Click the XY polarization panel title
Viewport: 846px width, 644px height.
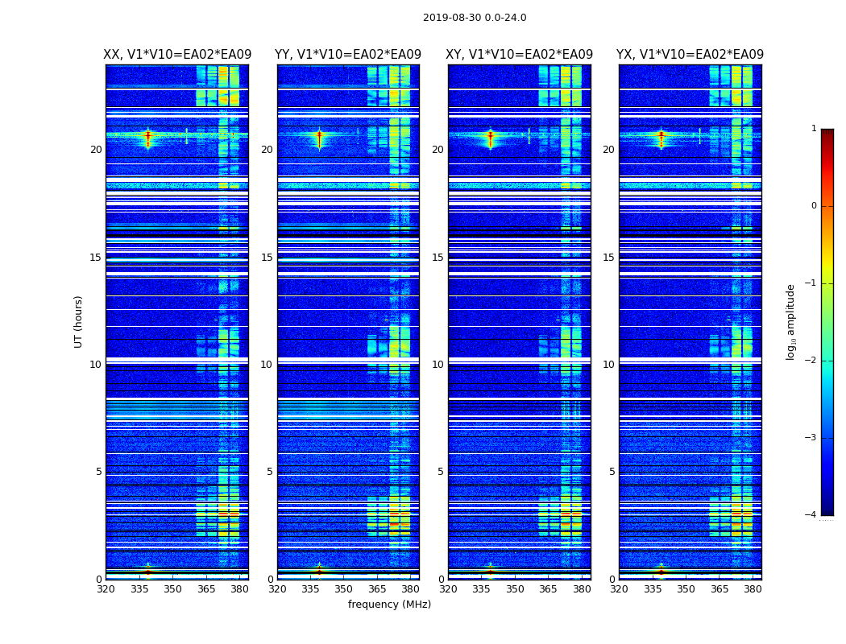point(520,55)
